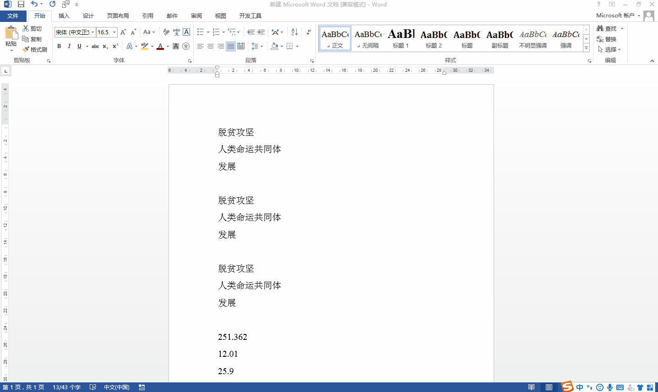Click the grow font size icon
The height and width of the screenshot is (392, 658).
pos(123,32)
